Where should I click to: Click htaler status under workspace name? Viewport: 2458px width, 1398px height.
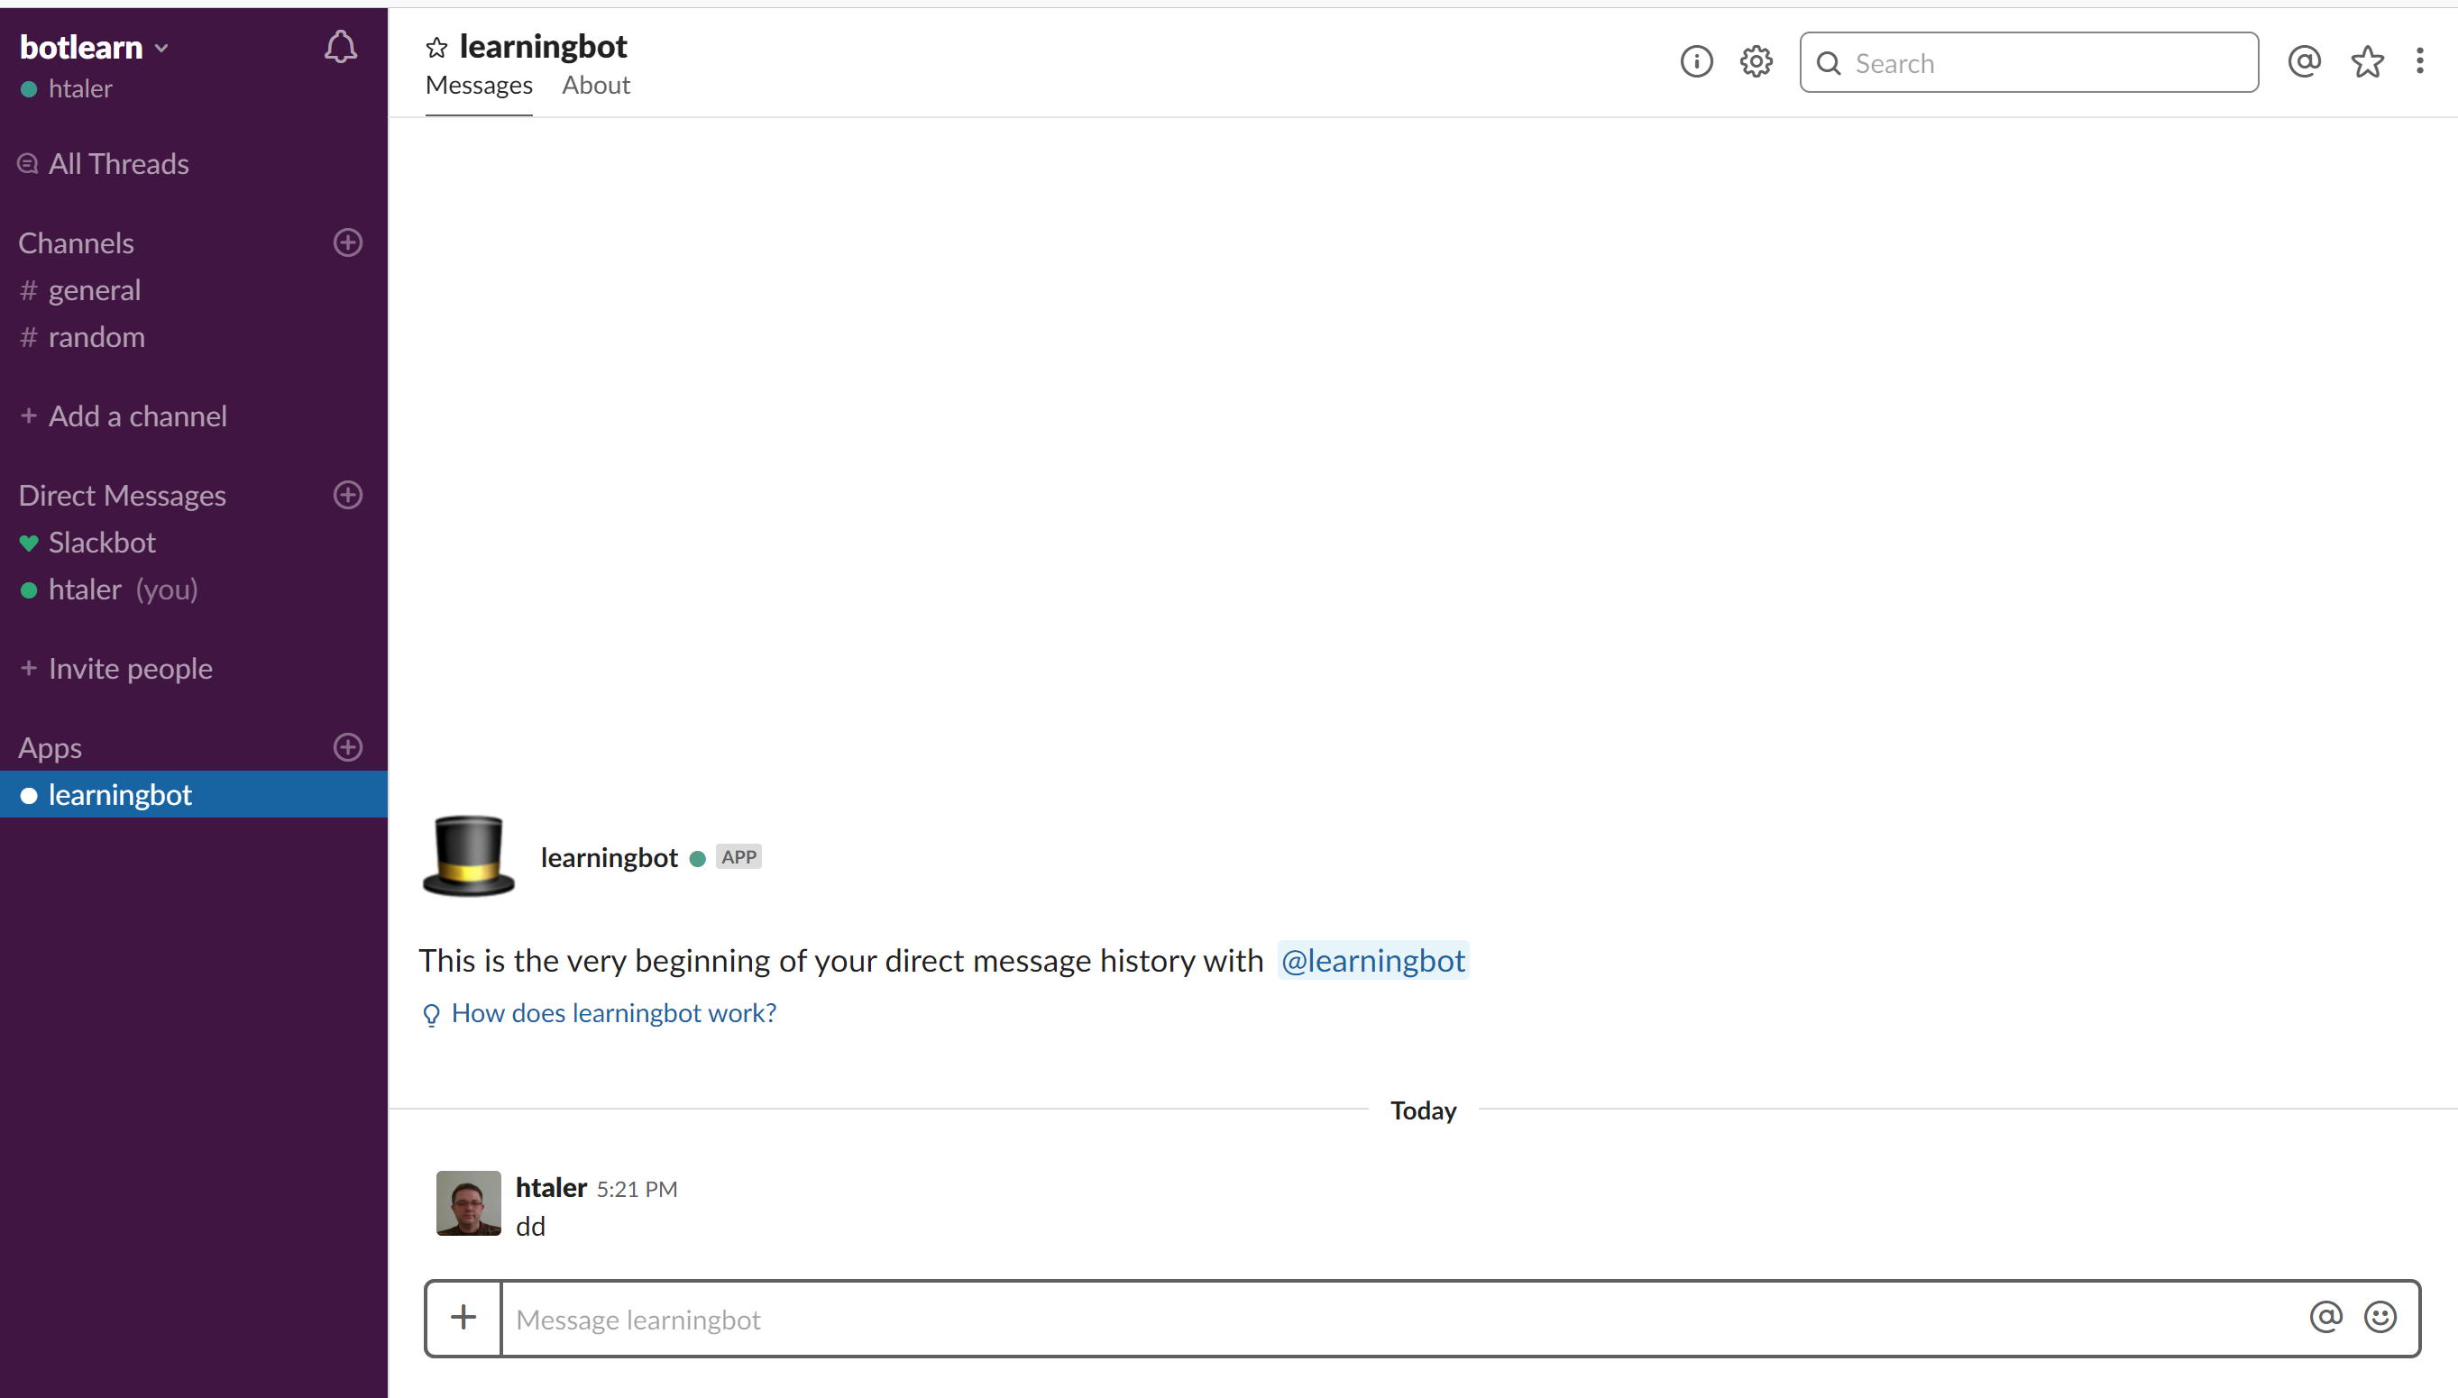pyautogui.click(x=67, y=89)
